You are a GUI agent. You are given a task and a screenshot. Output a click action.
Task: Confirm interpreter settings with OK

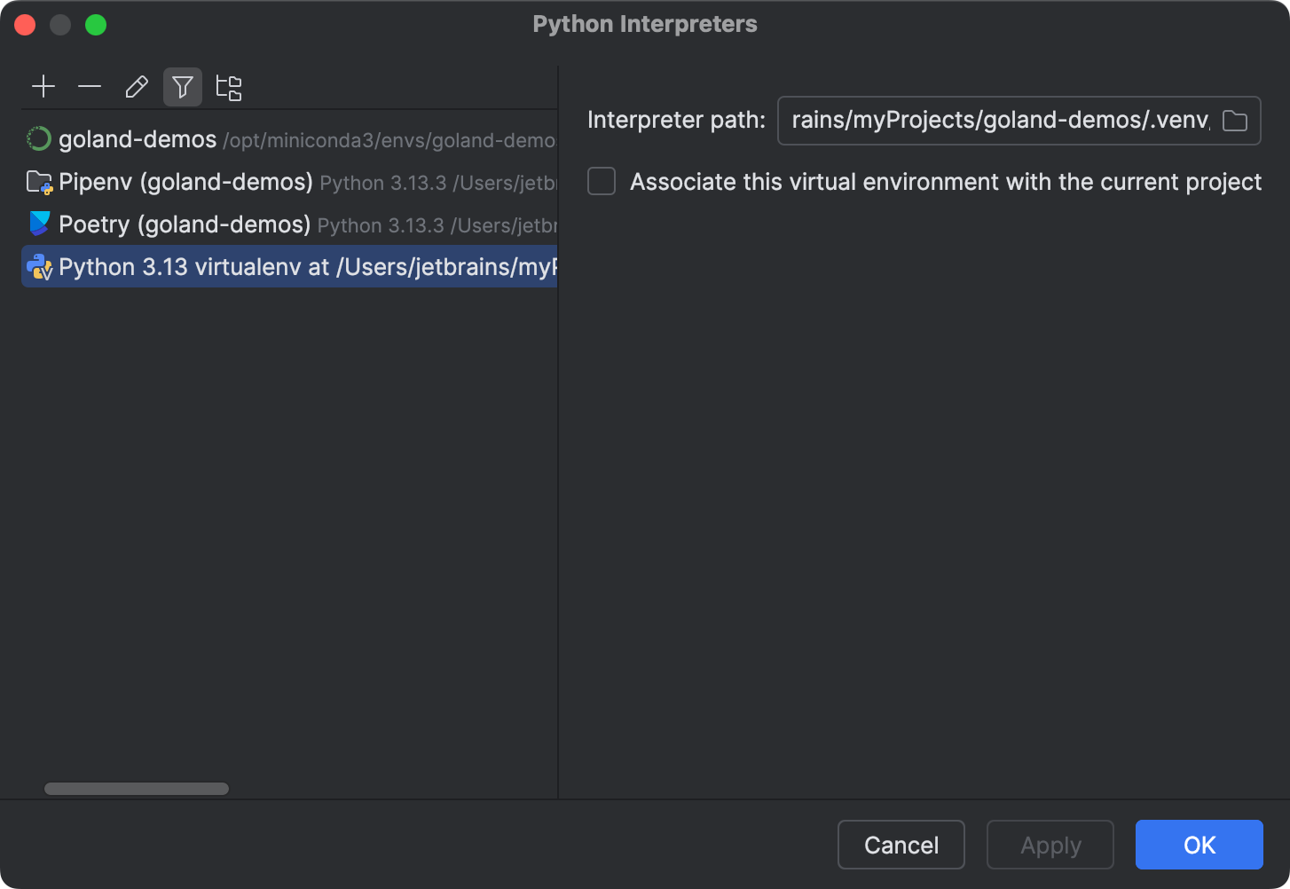click(1199, 845)
